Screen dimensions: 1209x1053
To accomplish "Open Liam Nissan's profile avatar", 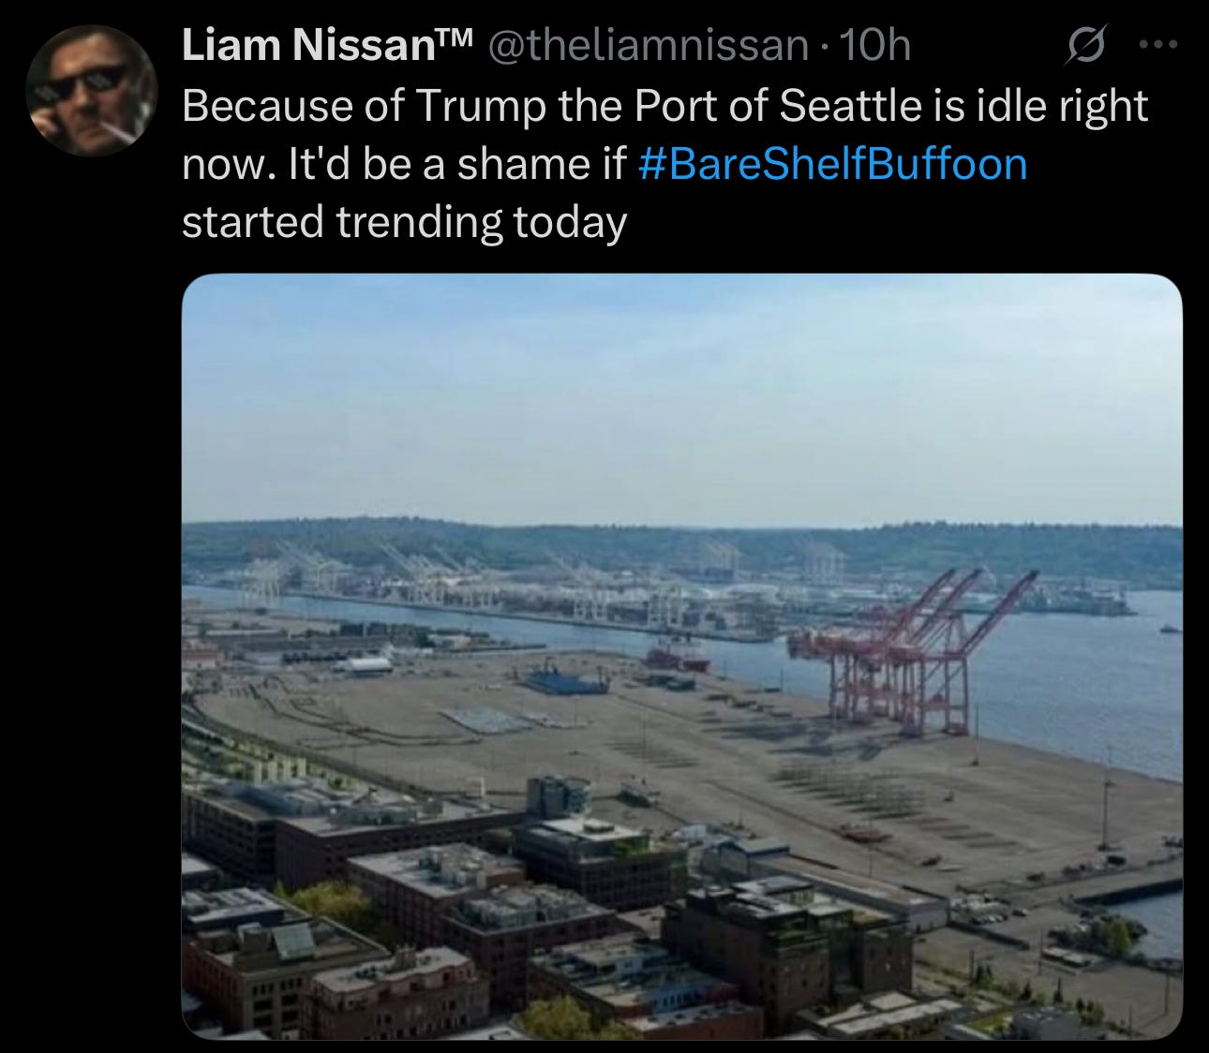I will pyautogui.click(x=91, y=89).
